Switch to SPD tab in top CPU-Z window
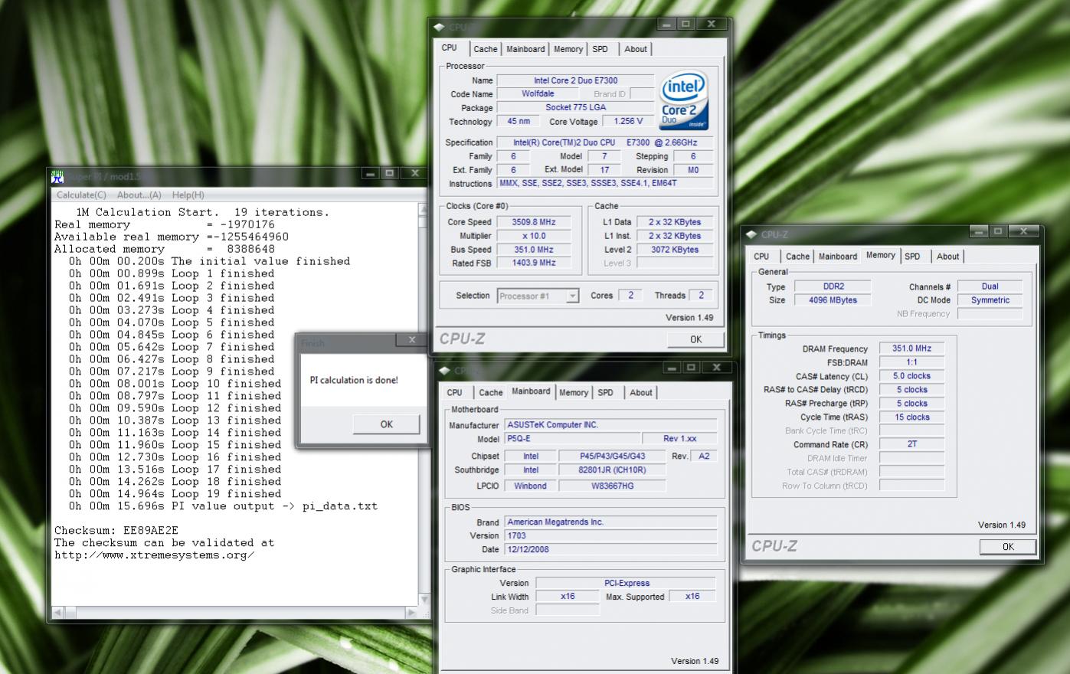The height and width of the screenshot is (674, 1070). tap(600, 49)
